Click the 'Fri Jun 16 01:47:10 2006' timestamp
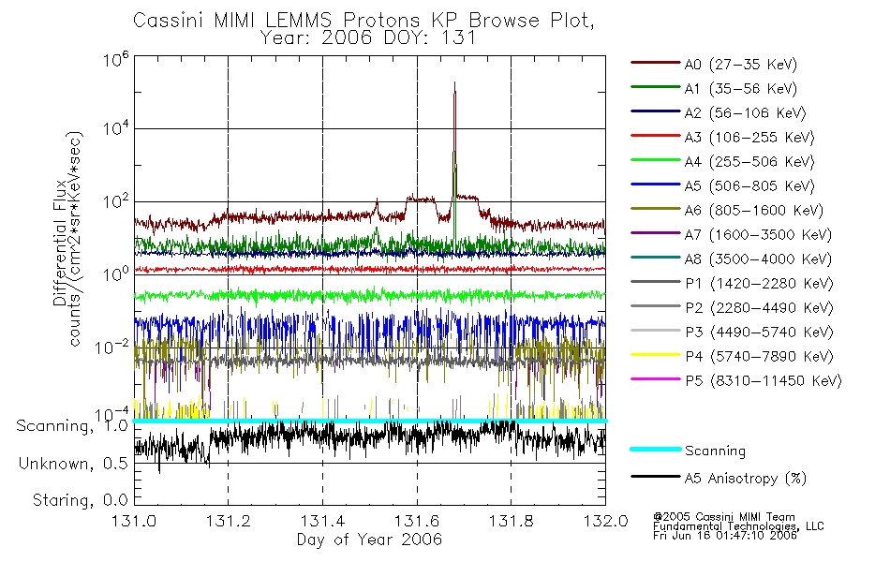Image resolution: width=890 pixels, height=562 pixels. coord(725,536)
